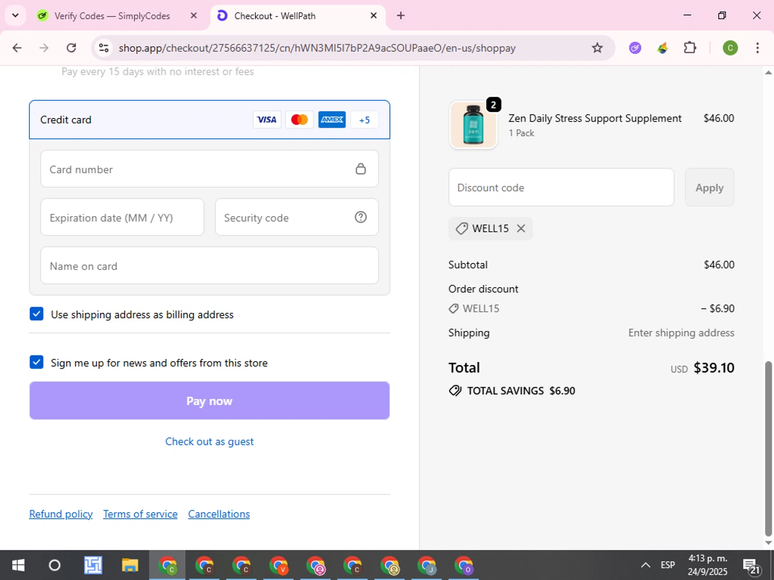Screen dimensions: 774x580
Task: Select the Credit card payment option
Action: [x=209, y=120]
